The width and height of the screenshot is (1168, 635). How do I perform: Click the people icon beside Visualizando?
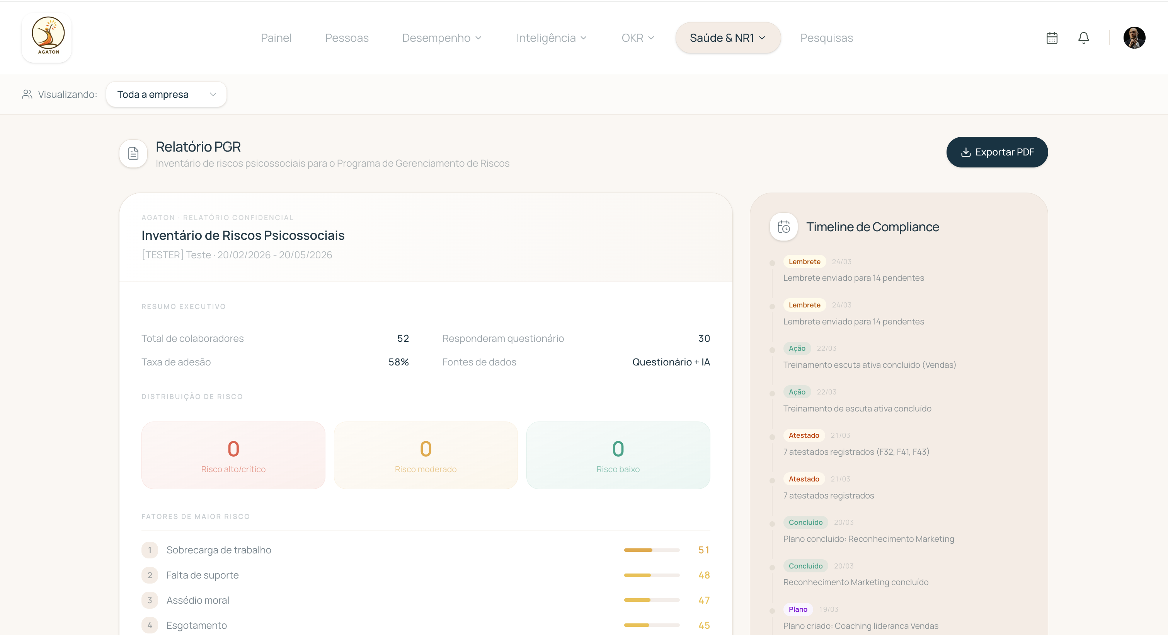[27, 94]
